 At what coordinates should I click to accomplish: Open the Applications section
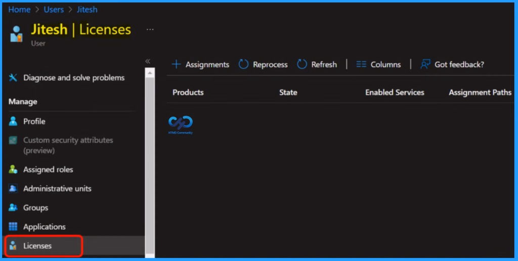pyautogui.click(x=45, y=227)
